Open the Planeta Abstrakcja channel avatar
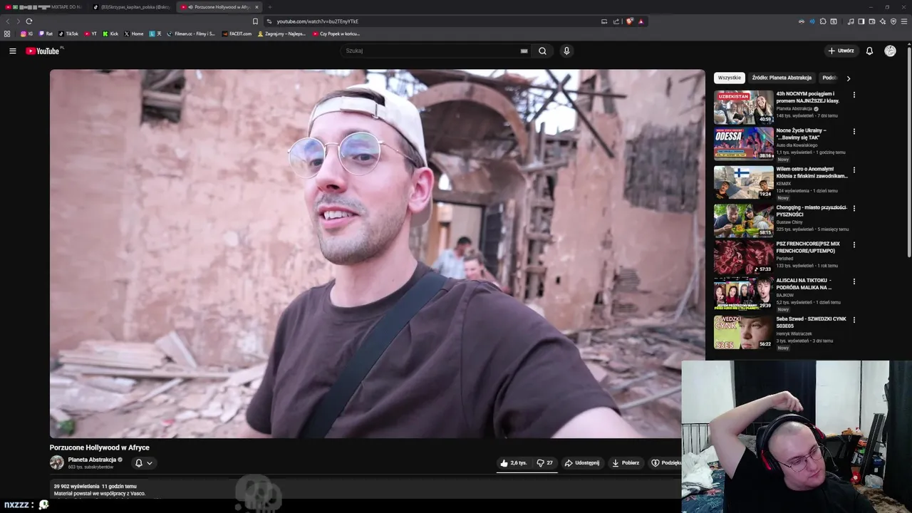This screenshot has width=912, height=513. (x=57, y=462)
